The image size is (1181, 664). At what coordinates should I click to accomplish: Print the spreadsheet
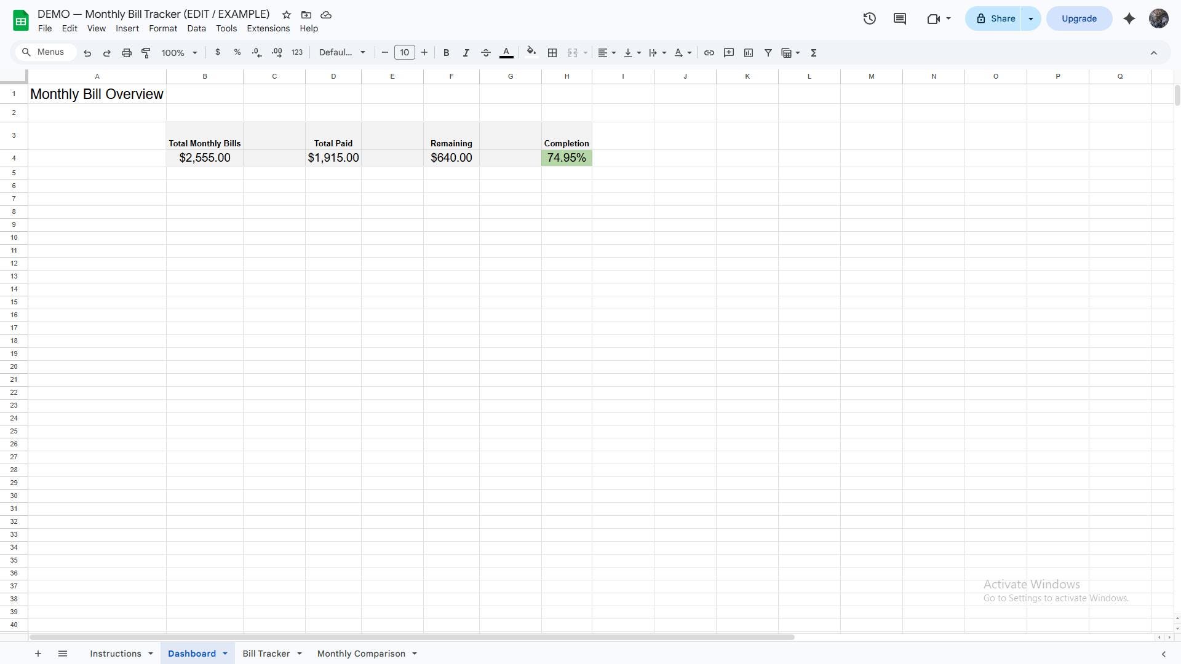tap(127, 53)
